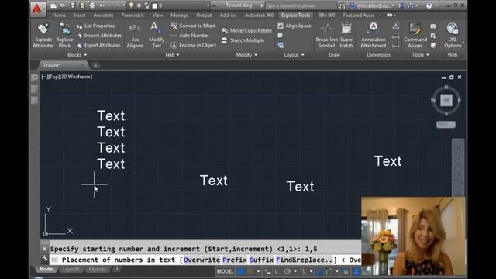Open the snap mode dropdown arrow in status bar

point(258,271)
